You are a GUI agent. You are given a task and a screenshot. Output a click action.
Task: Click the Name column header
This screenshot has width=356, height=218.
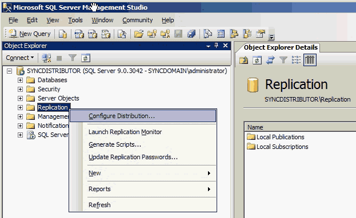[x=301, y=127]
